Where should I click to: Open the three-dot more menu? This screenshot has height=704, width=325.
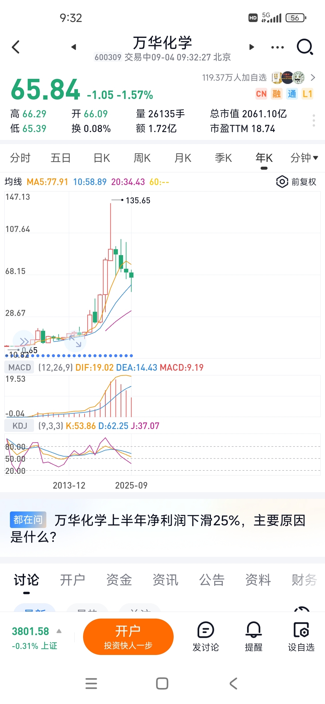(x=277, y=47)
